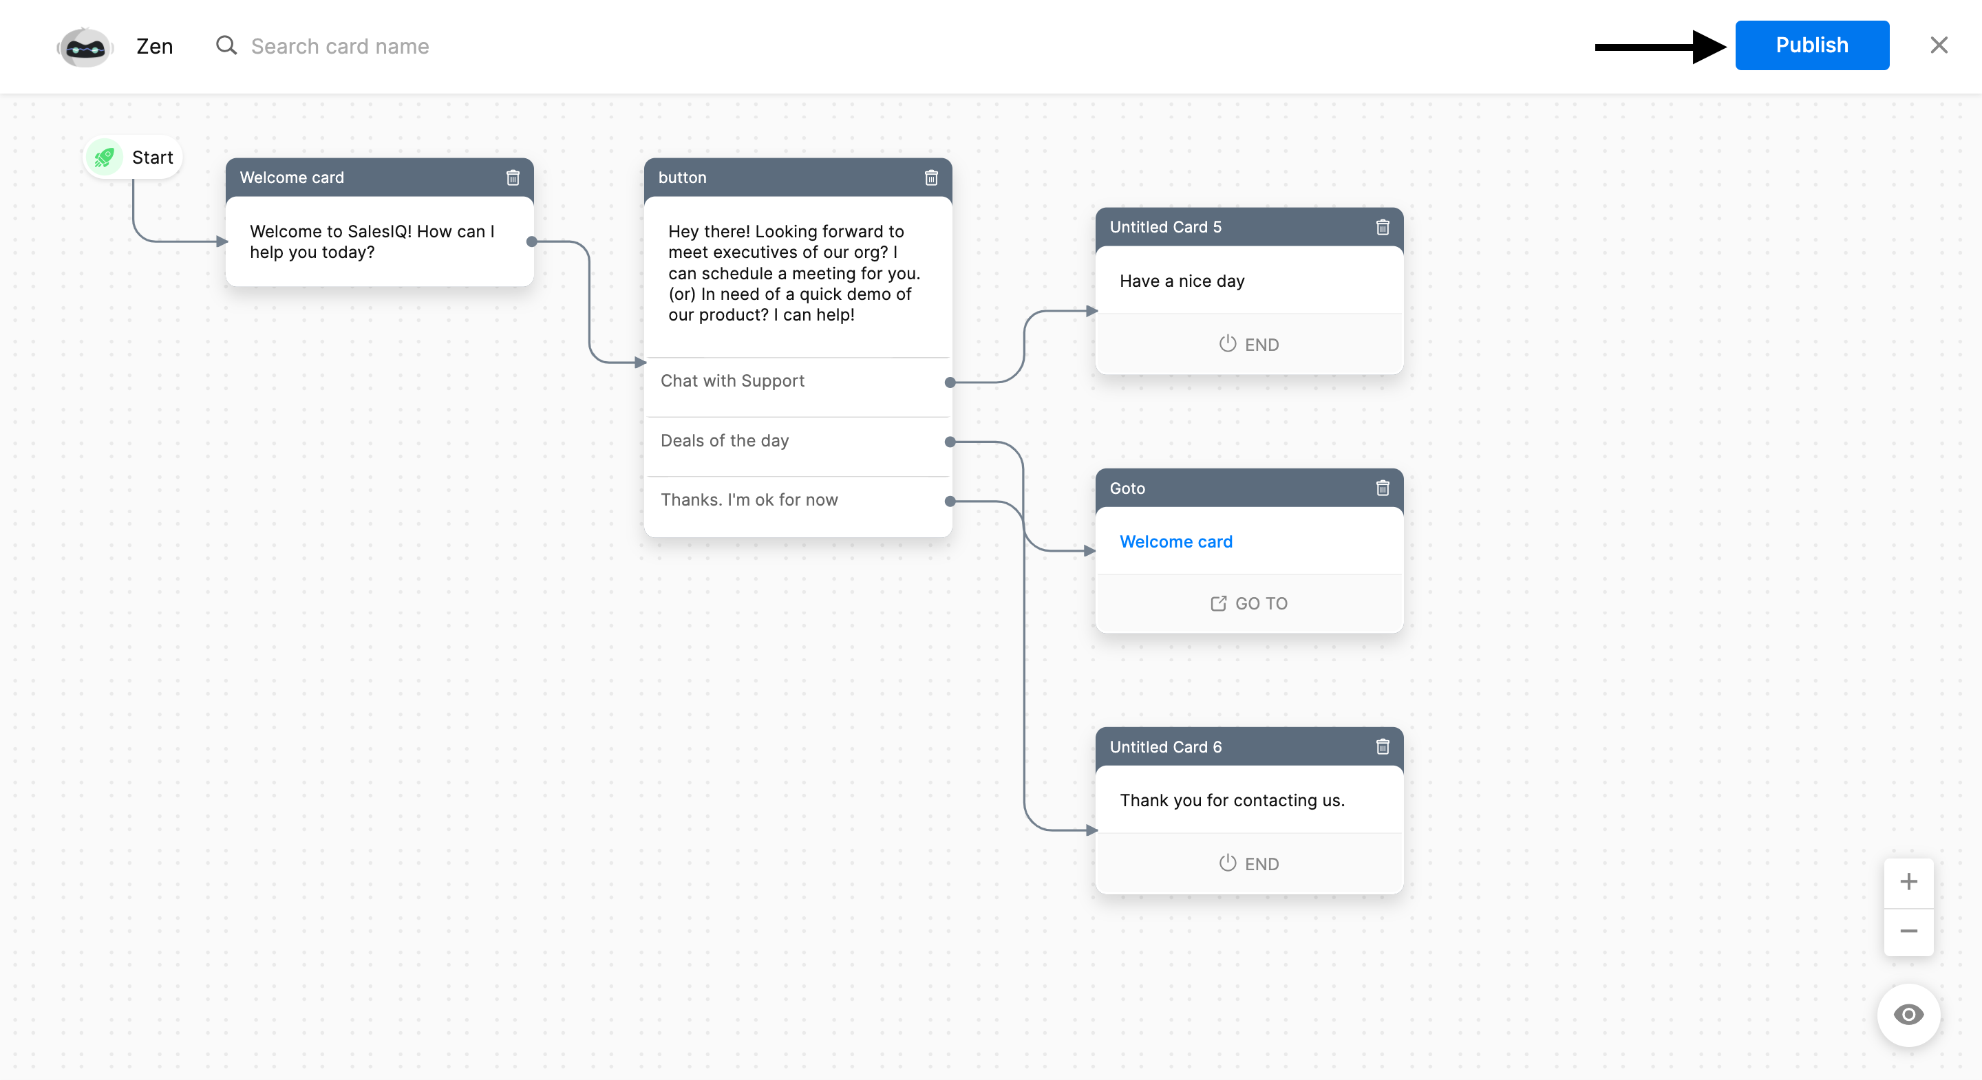1982x1080 pixels.
Task: Delete Untitled Card 6 with its trash icon
Action: coord(1383,747)
